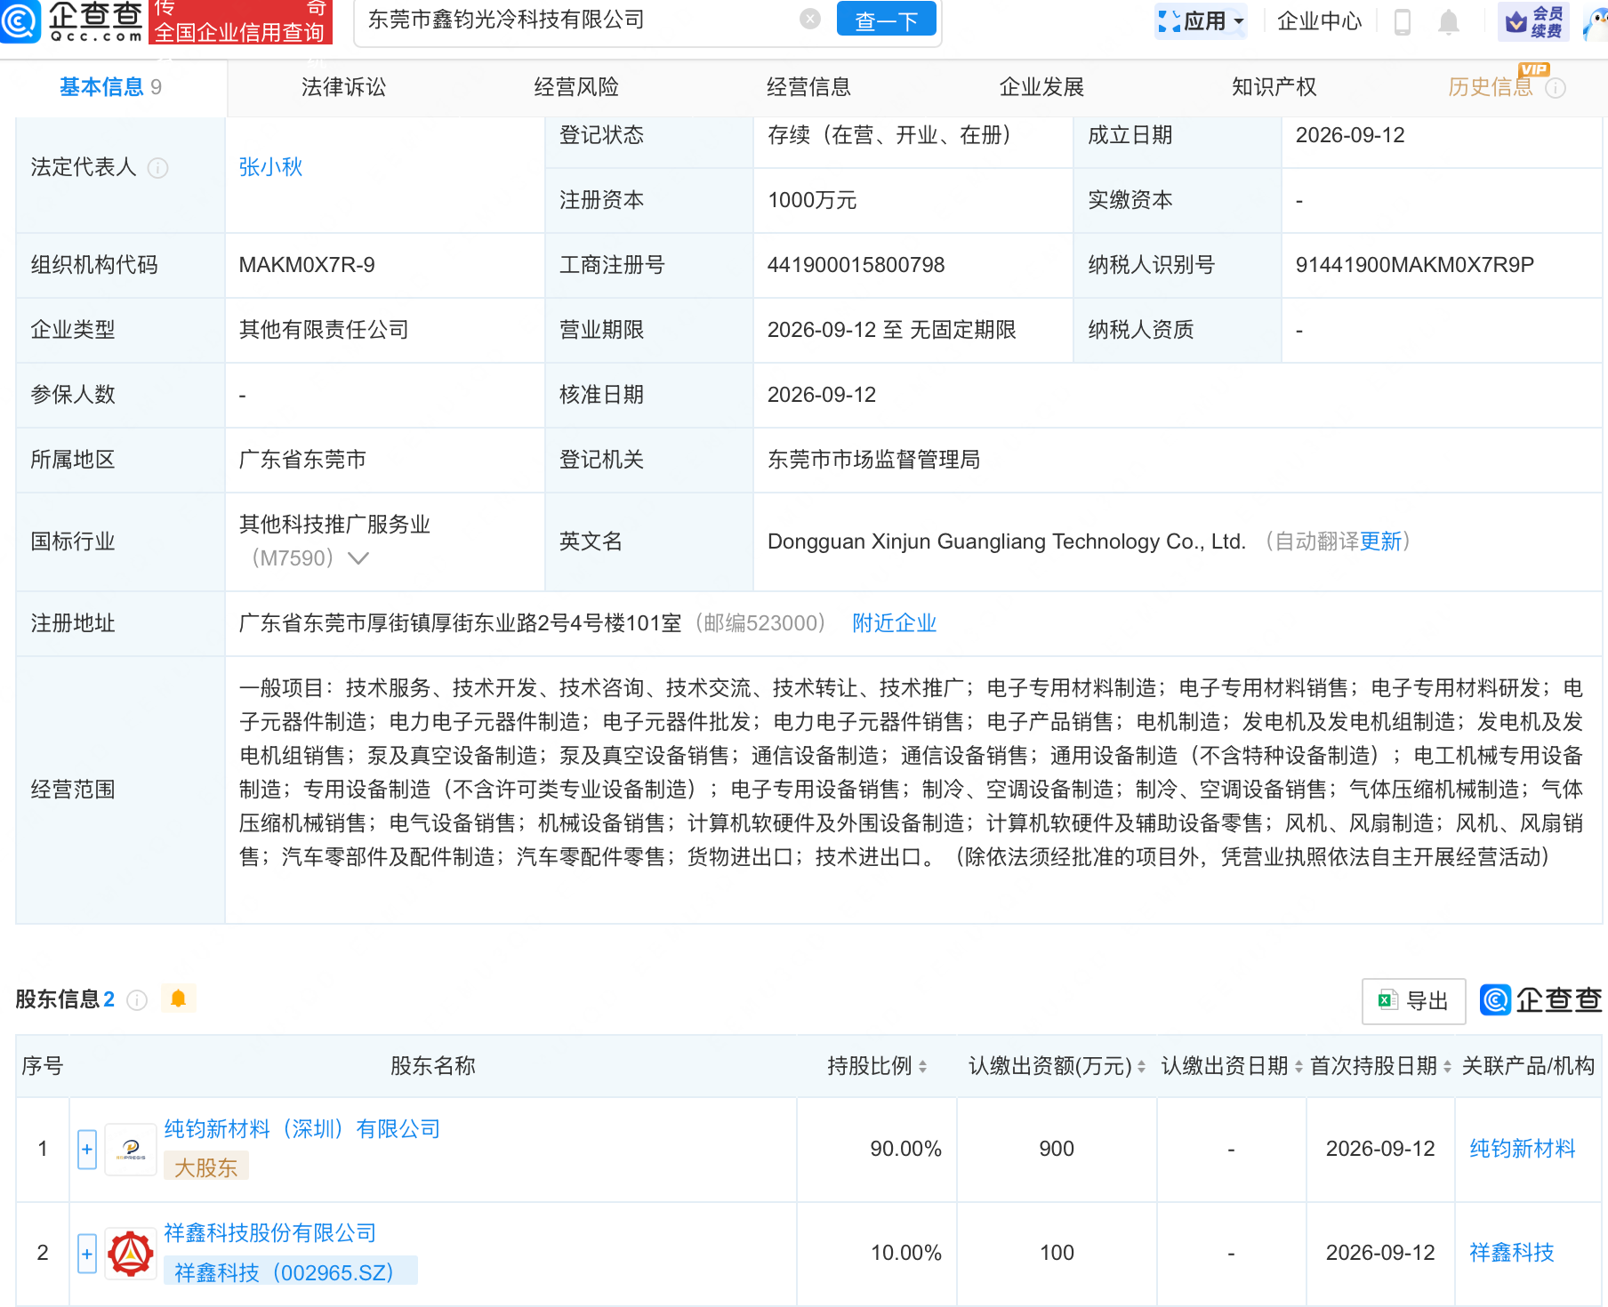Expand the 国标行业 M7590 chevron
The image size is (1608, 1307).
[358, 558]
